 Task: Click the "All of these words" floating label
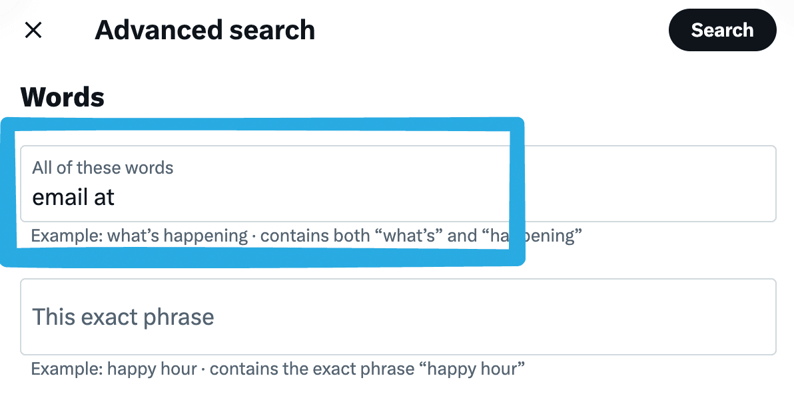(103, 168)
